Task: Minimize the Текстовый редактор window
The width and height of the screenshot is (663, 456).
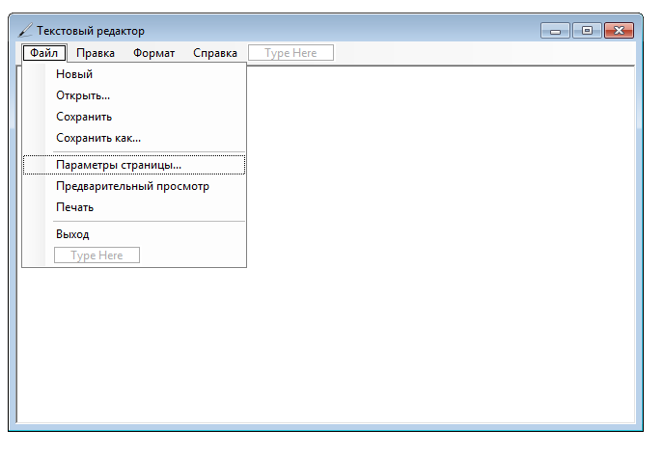Action: (x=555, y=31)
